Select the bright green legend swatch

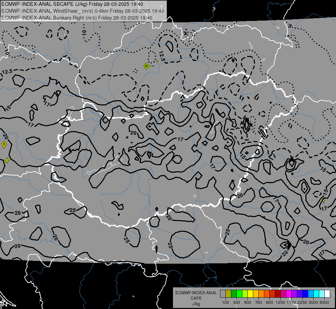(239, 294)
